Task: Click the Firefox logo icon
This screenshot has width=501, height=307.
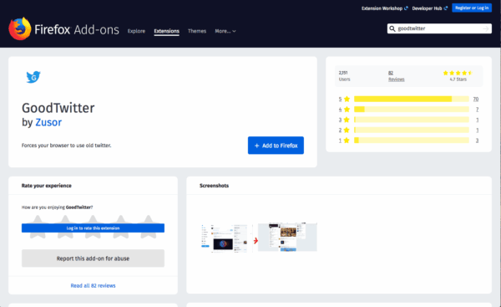Action: (x=20, y=28)
